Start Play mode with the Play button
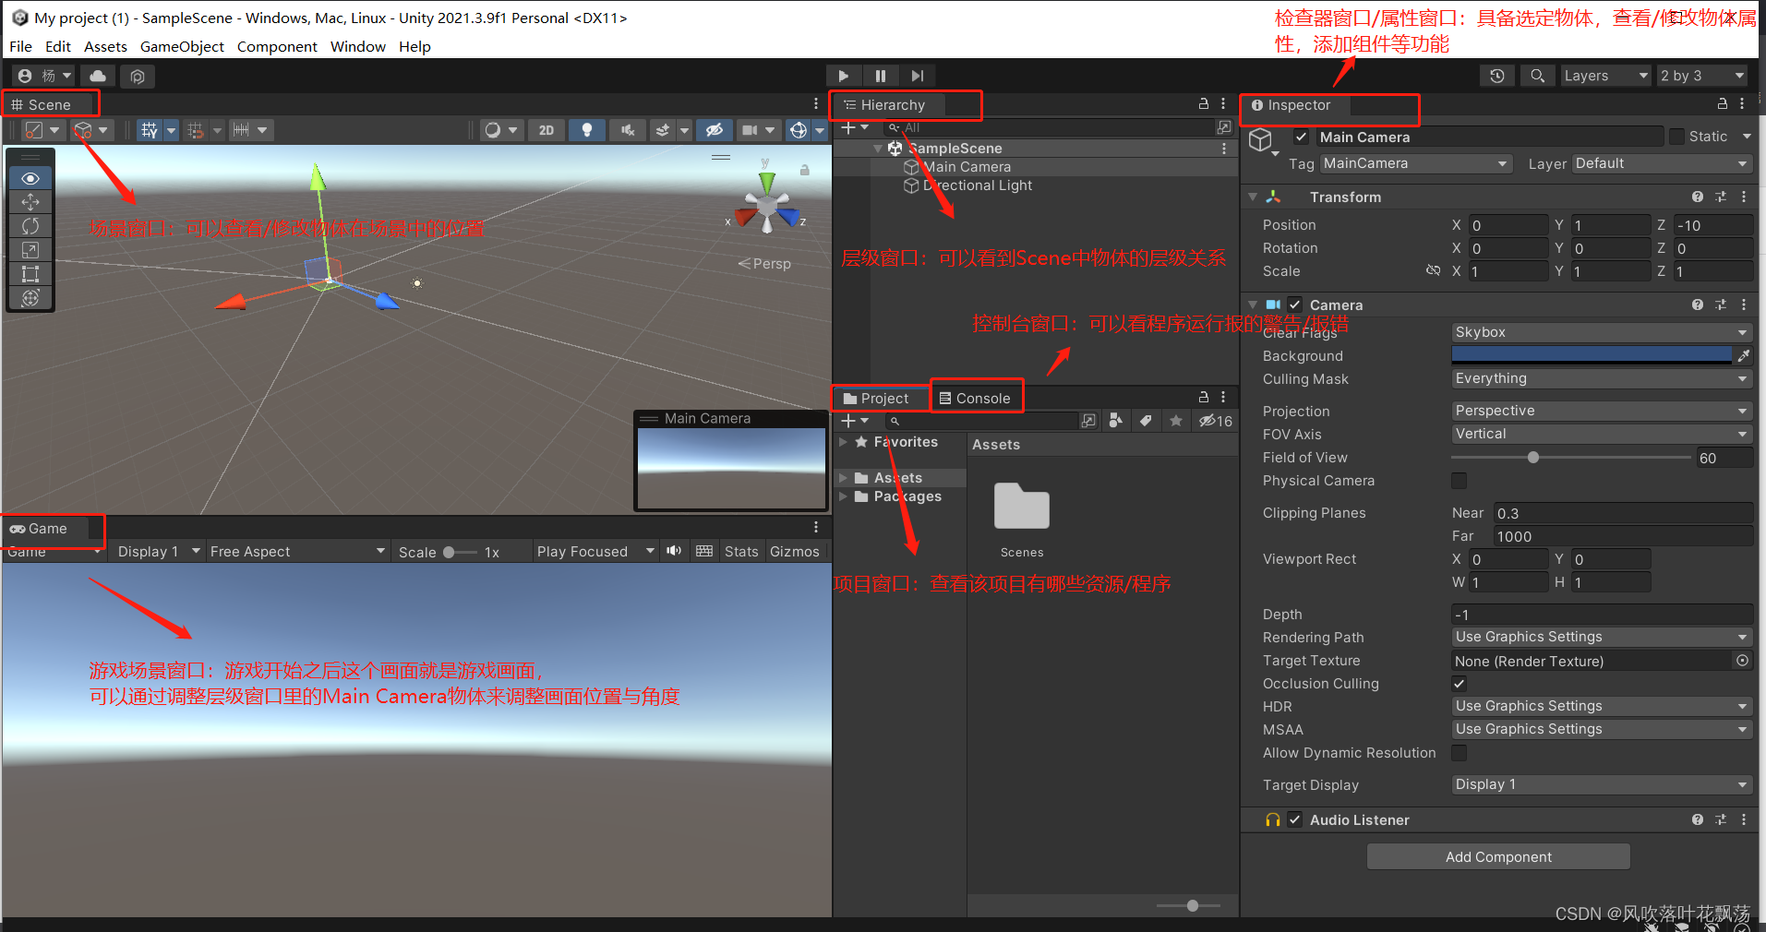Screen dimensions: 1766x932 (x=843, y=76)
